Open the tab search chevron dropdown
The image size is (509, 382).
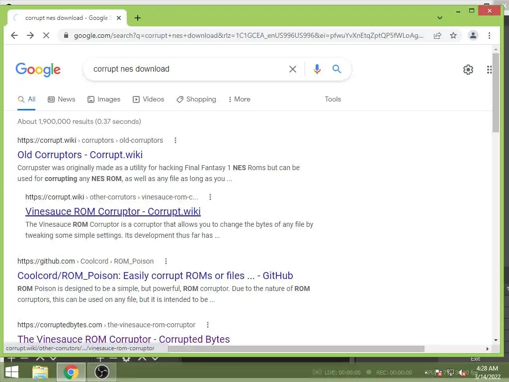[x=440, y=18]
